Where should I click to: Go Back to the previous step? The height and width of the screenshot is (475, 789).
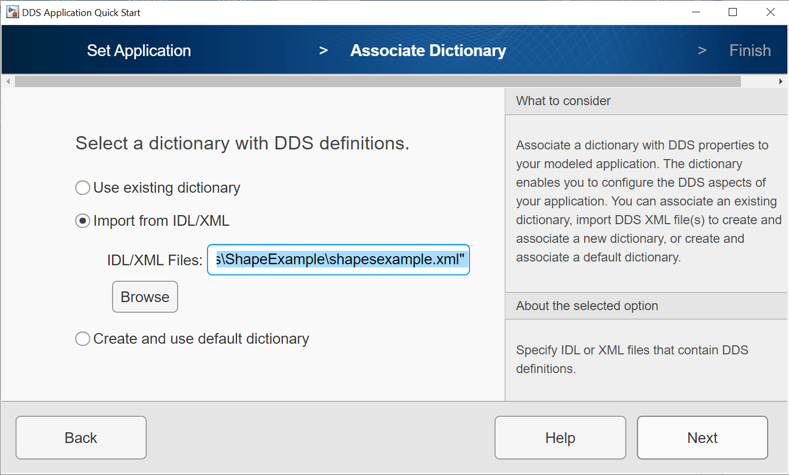coord(81,438)
